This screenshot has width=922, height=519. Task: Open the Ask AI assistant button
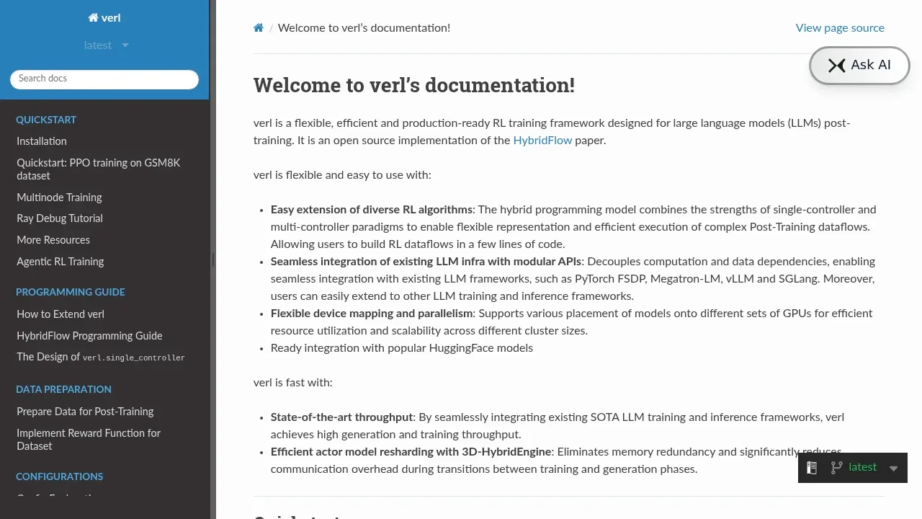(x=859, y=65)
